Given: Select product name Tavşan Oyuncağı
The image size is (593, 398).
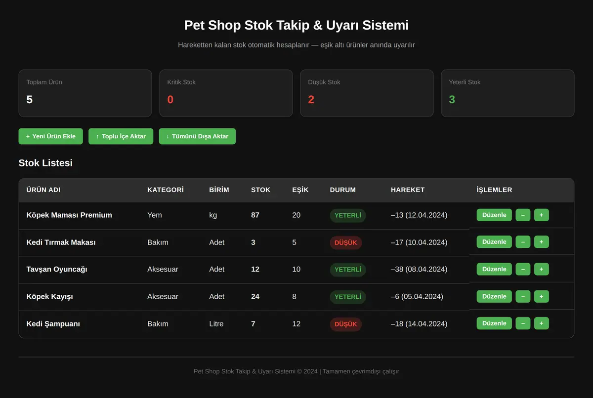Looking at the screenshot, I should (57, 270).
